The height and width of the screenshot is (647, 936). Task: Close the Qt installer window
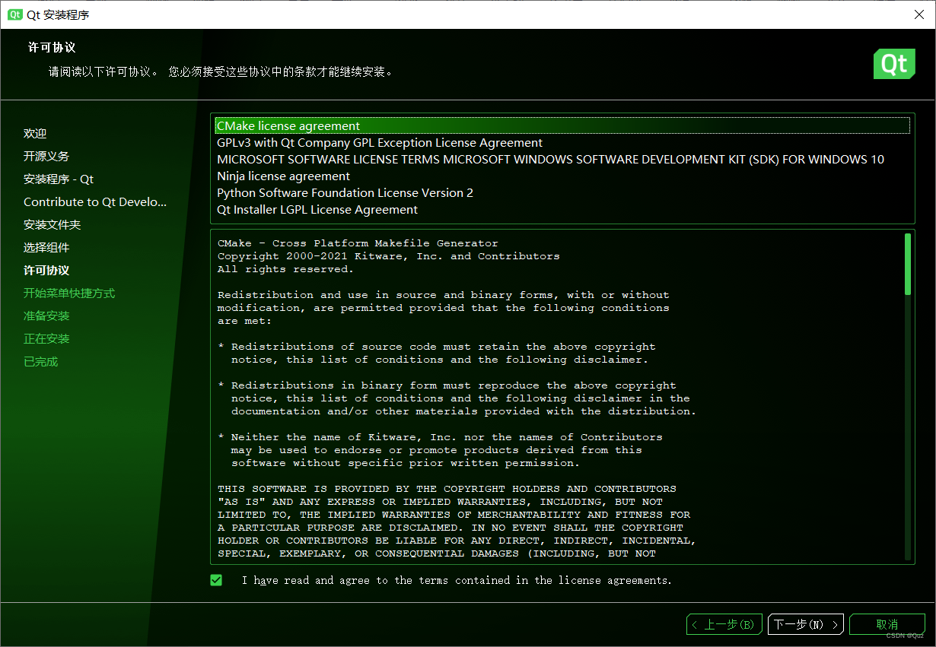[918, 14]
